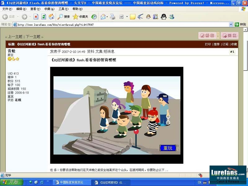248x186 pixels.
Task: Switch to 《IQ过河游戏》 taskbar window
Action: pos(111,182)
